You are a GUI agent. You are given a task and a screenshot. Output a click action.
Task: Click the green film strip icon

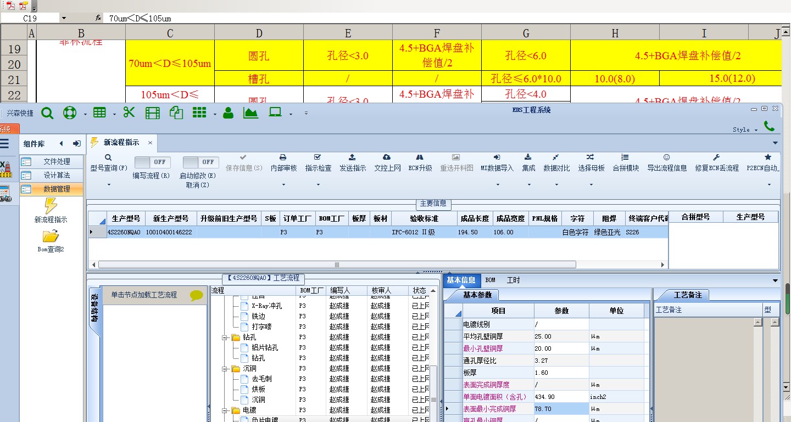153,113
